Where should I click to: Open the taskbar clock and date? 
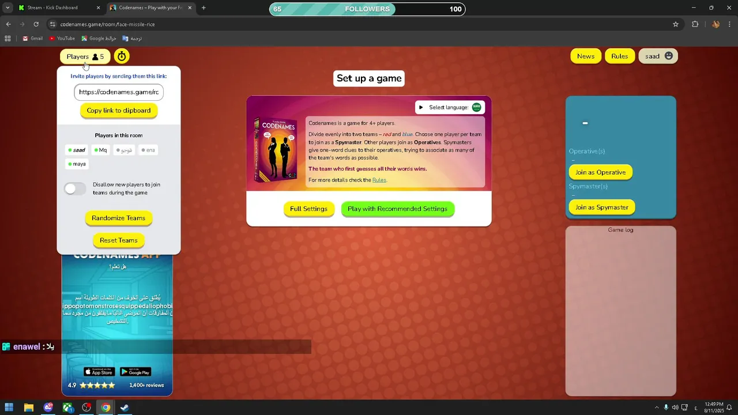(x=713, y=408)
